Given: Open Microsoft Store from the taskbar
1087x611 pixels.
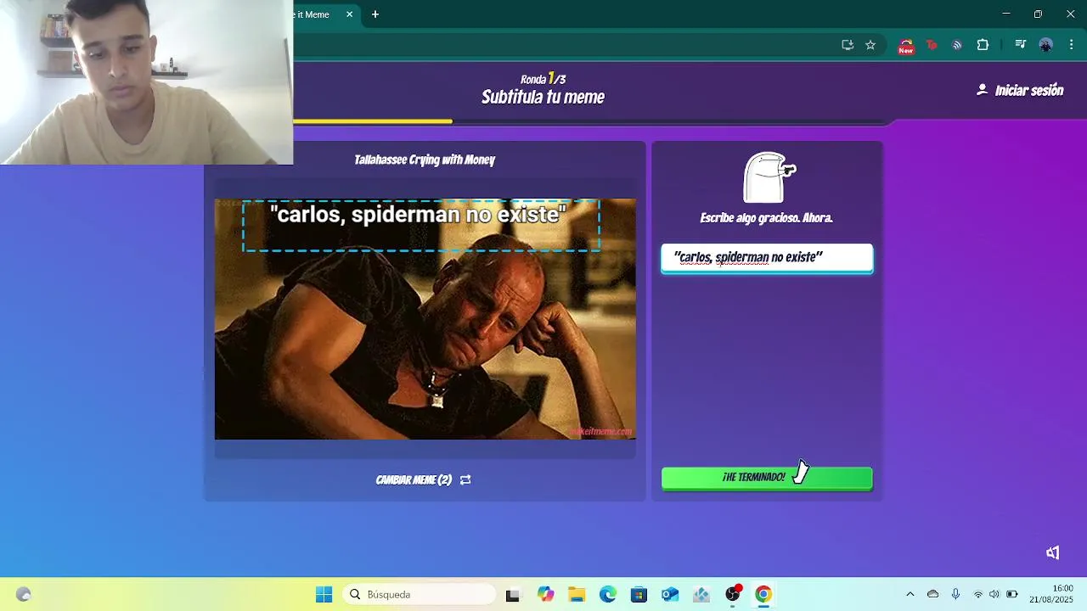Looking at the screenshot, I should pyautogui.click(x=639, y=595).
